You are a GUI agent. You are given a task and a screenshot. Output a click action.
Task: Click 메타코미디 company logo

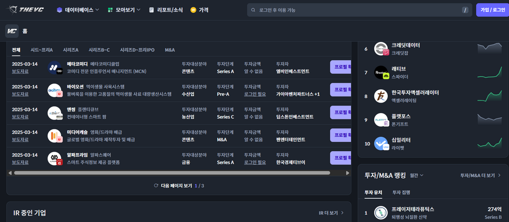click(55, 67)
